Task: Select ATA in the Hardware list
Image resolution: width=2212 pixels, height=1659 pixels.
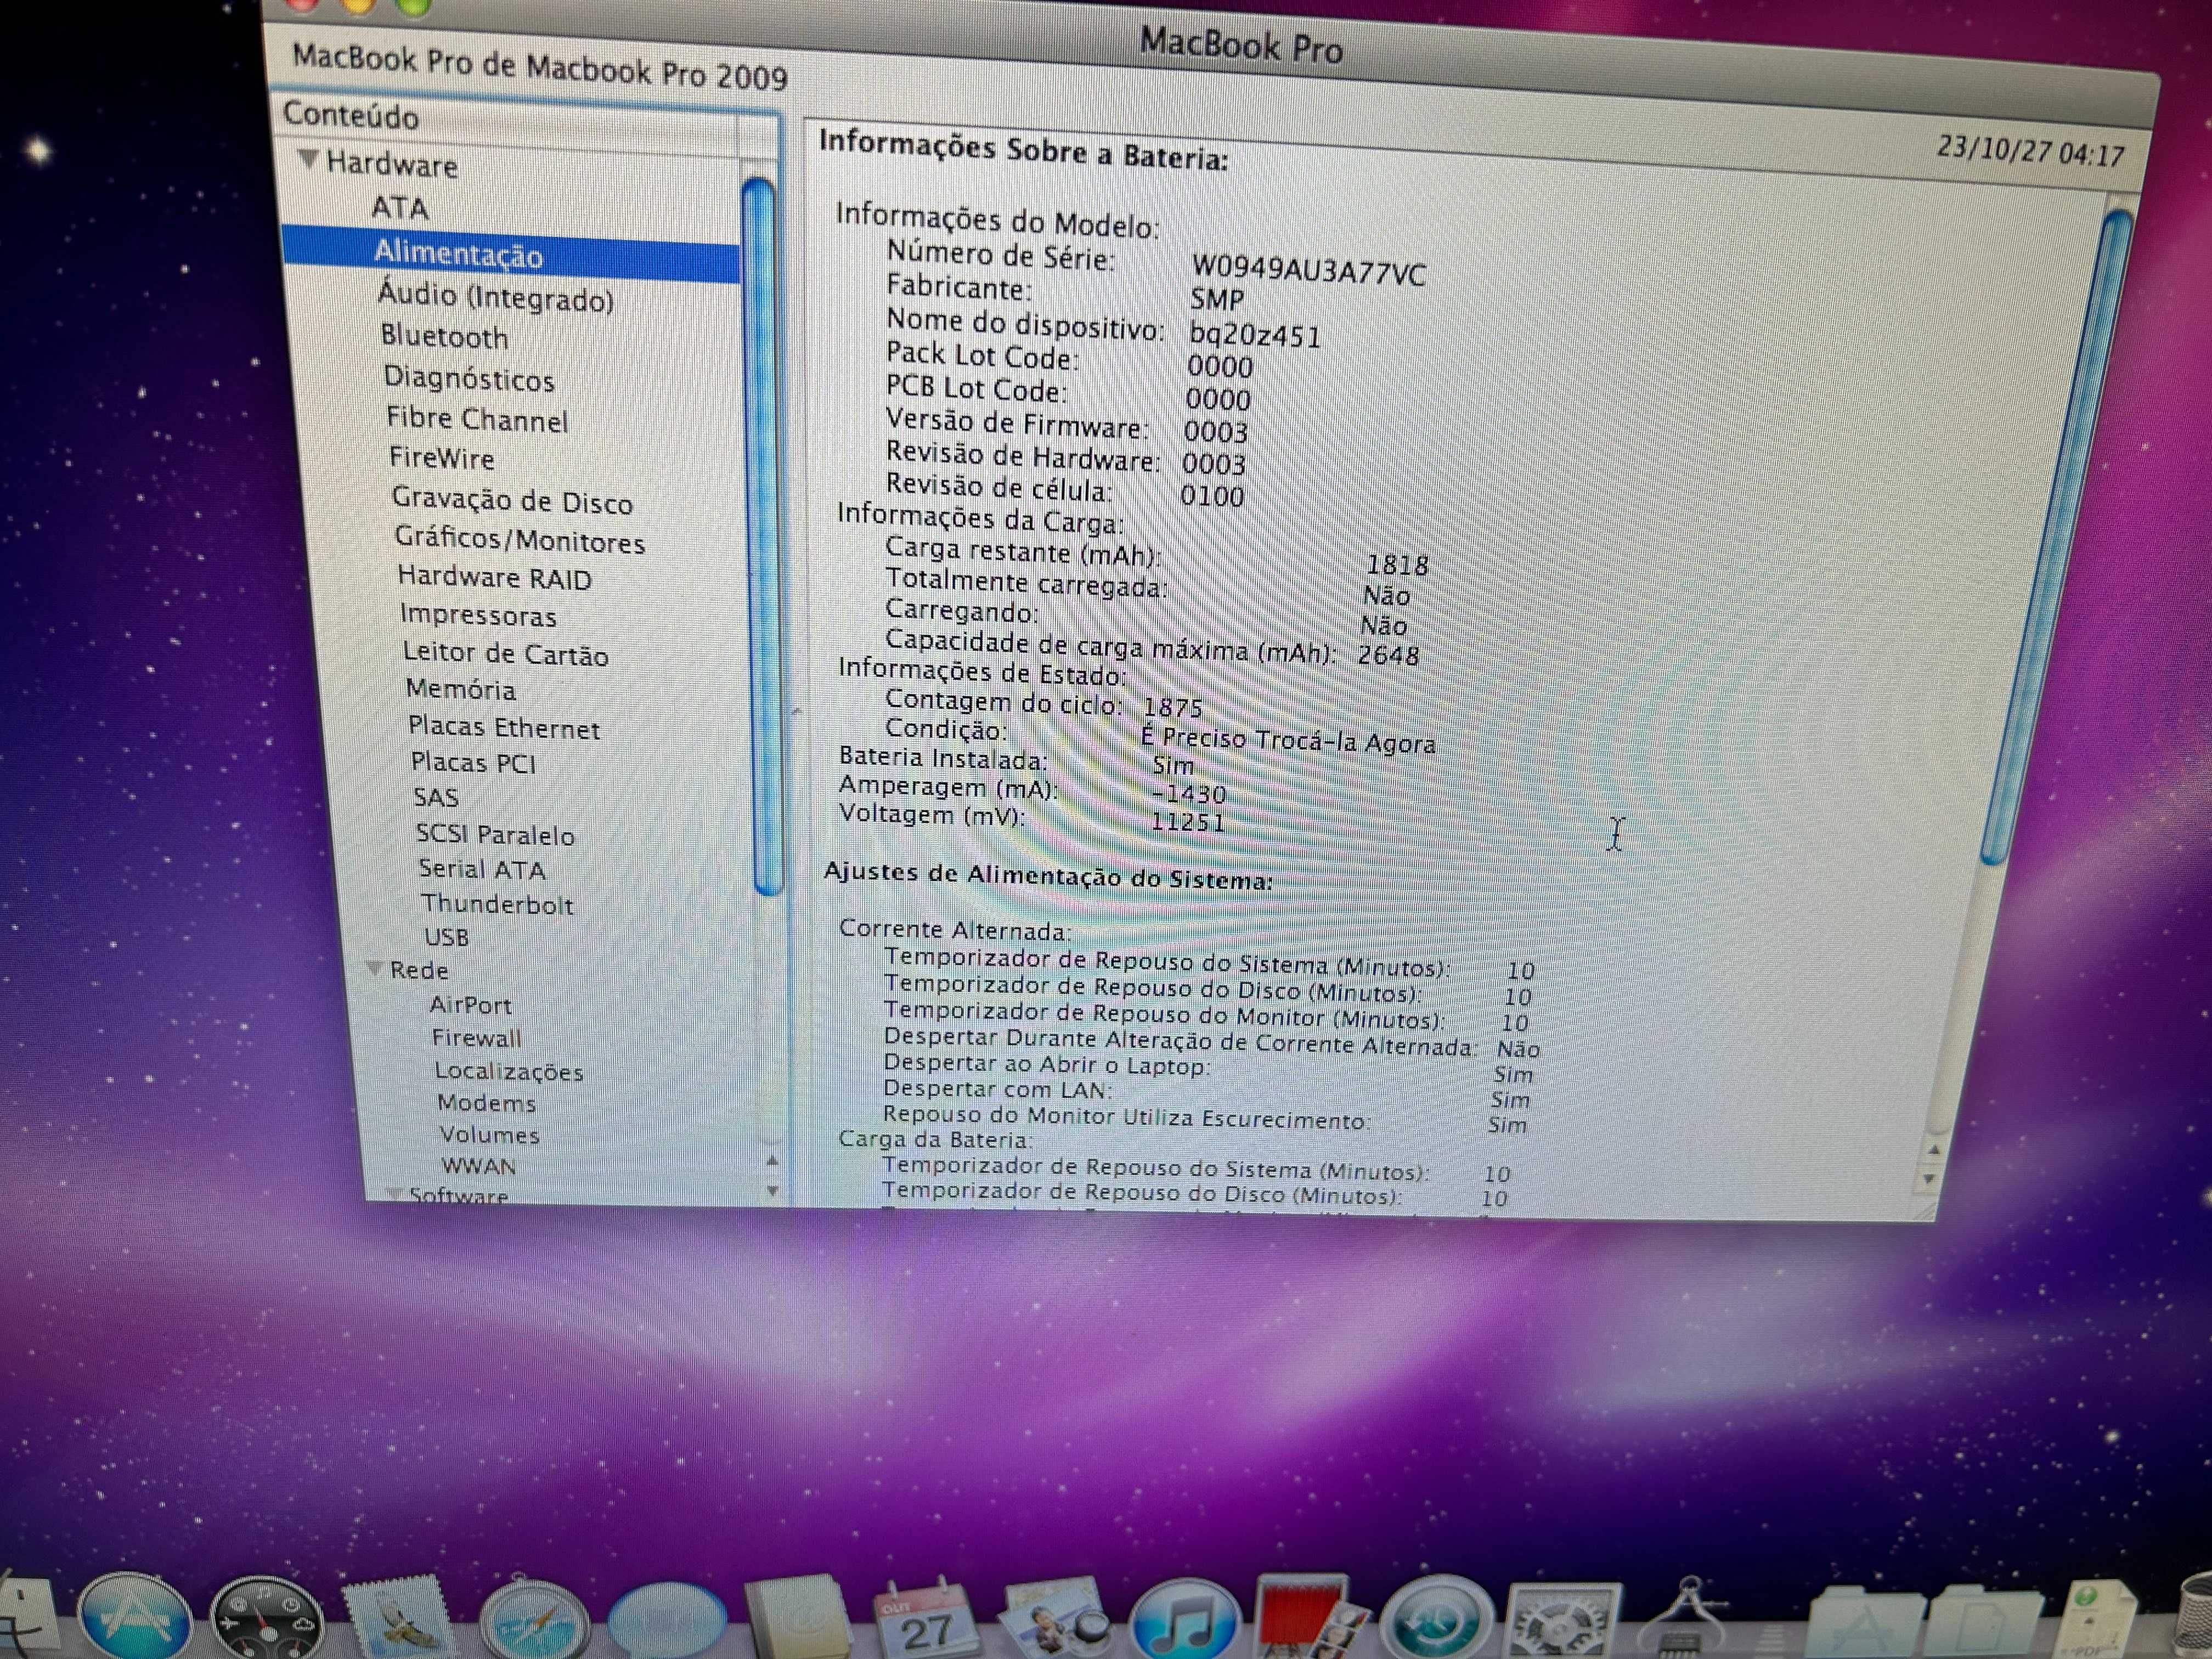Action: coord(400,207)
